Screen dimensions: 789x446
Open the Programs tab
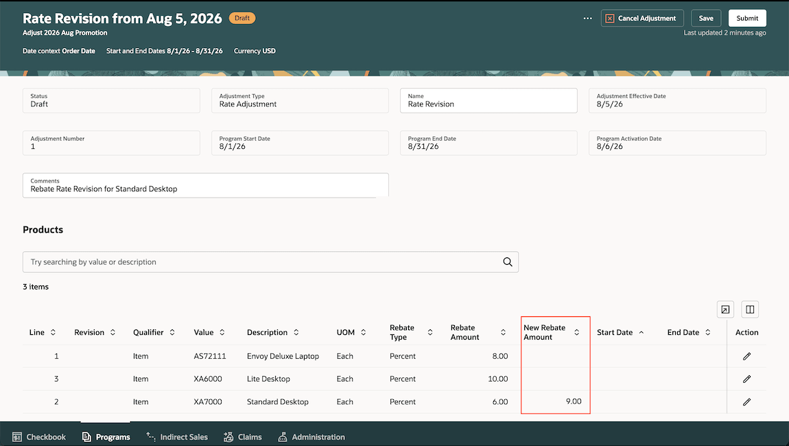(x=106, y=437)
